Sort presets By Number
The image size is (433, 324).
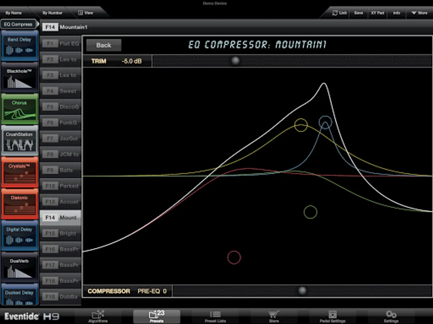[x=52, y=13]
